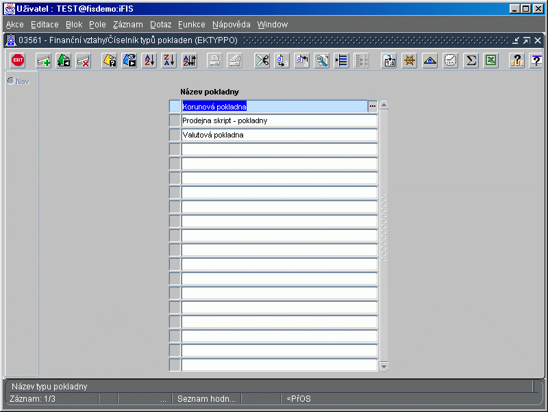Open the Dotaz menu
Viewport: 548px width, 412px height.
click(x=161, y=25)
